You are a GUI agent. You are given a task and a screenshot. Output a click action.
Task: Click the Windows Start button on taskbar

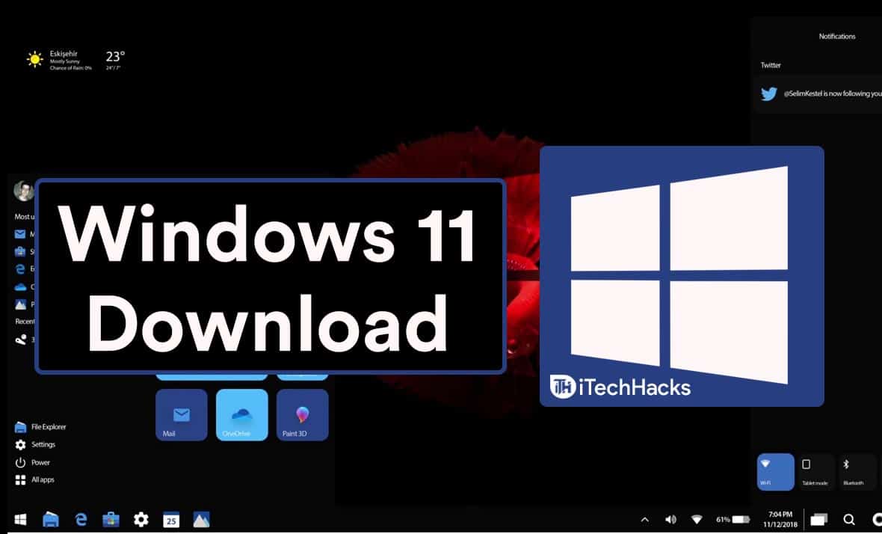(x=20, y=519)
